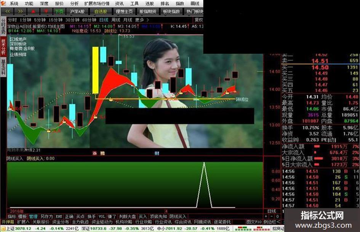Click the 涨 marker below the chart
The width and height of the screenshot is (360, 232).
coord(94,153)
